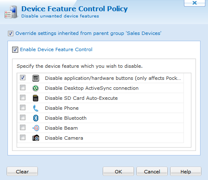Open Help for this policy dialog
Image resolution: width=208 pixels, height=180 pixels.
pos(186,171)
